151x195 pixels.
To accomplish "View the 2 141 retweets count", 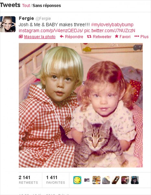I will (29, 180).
